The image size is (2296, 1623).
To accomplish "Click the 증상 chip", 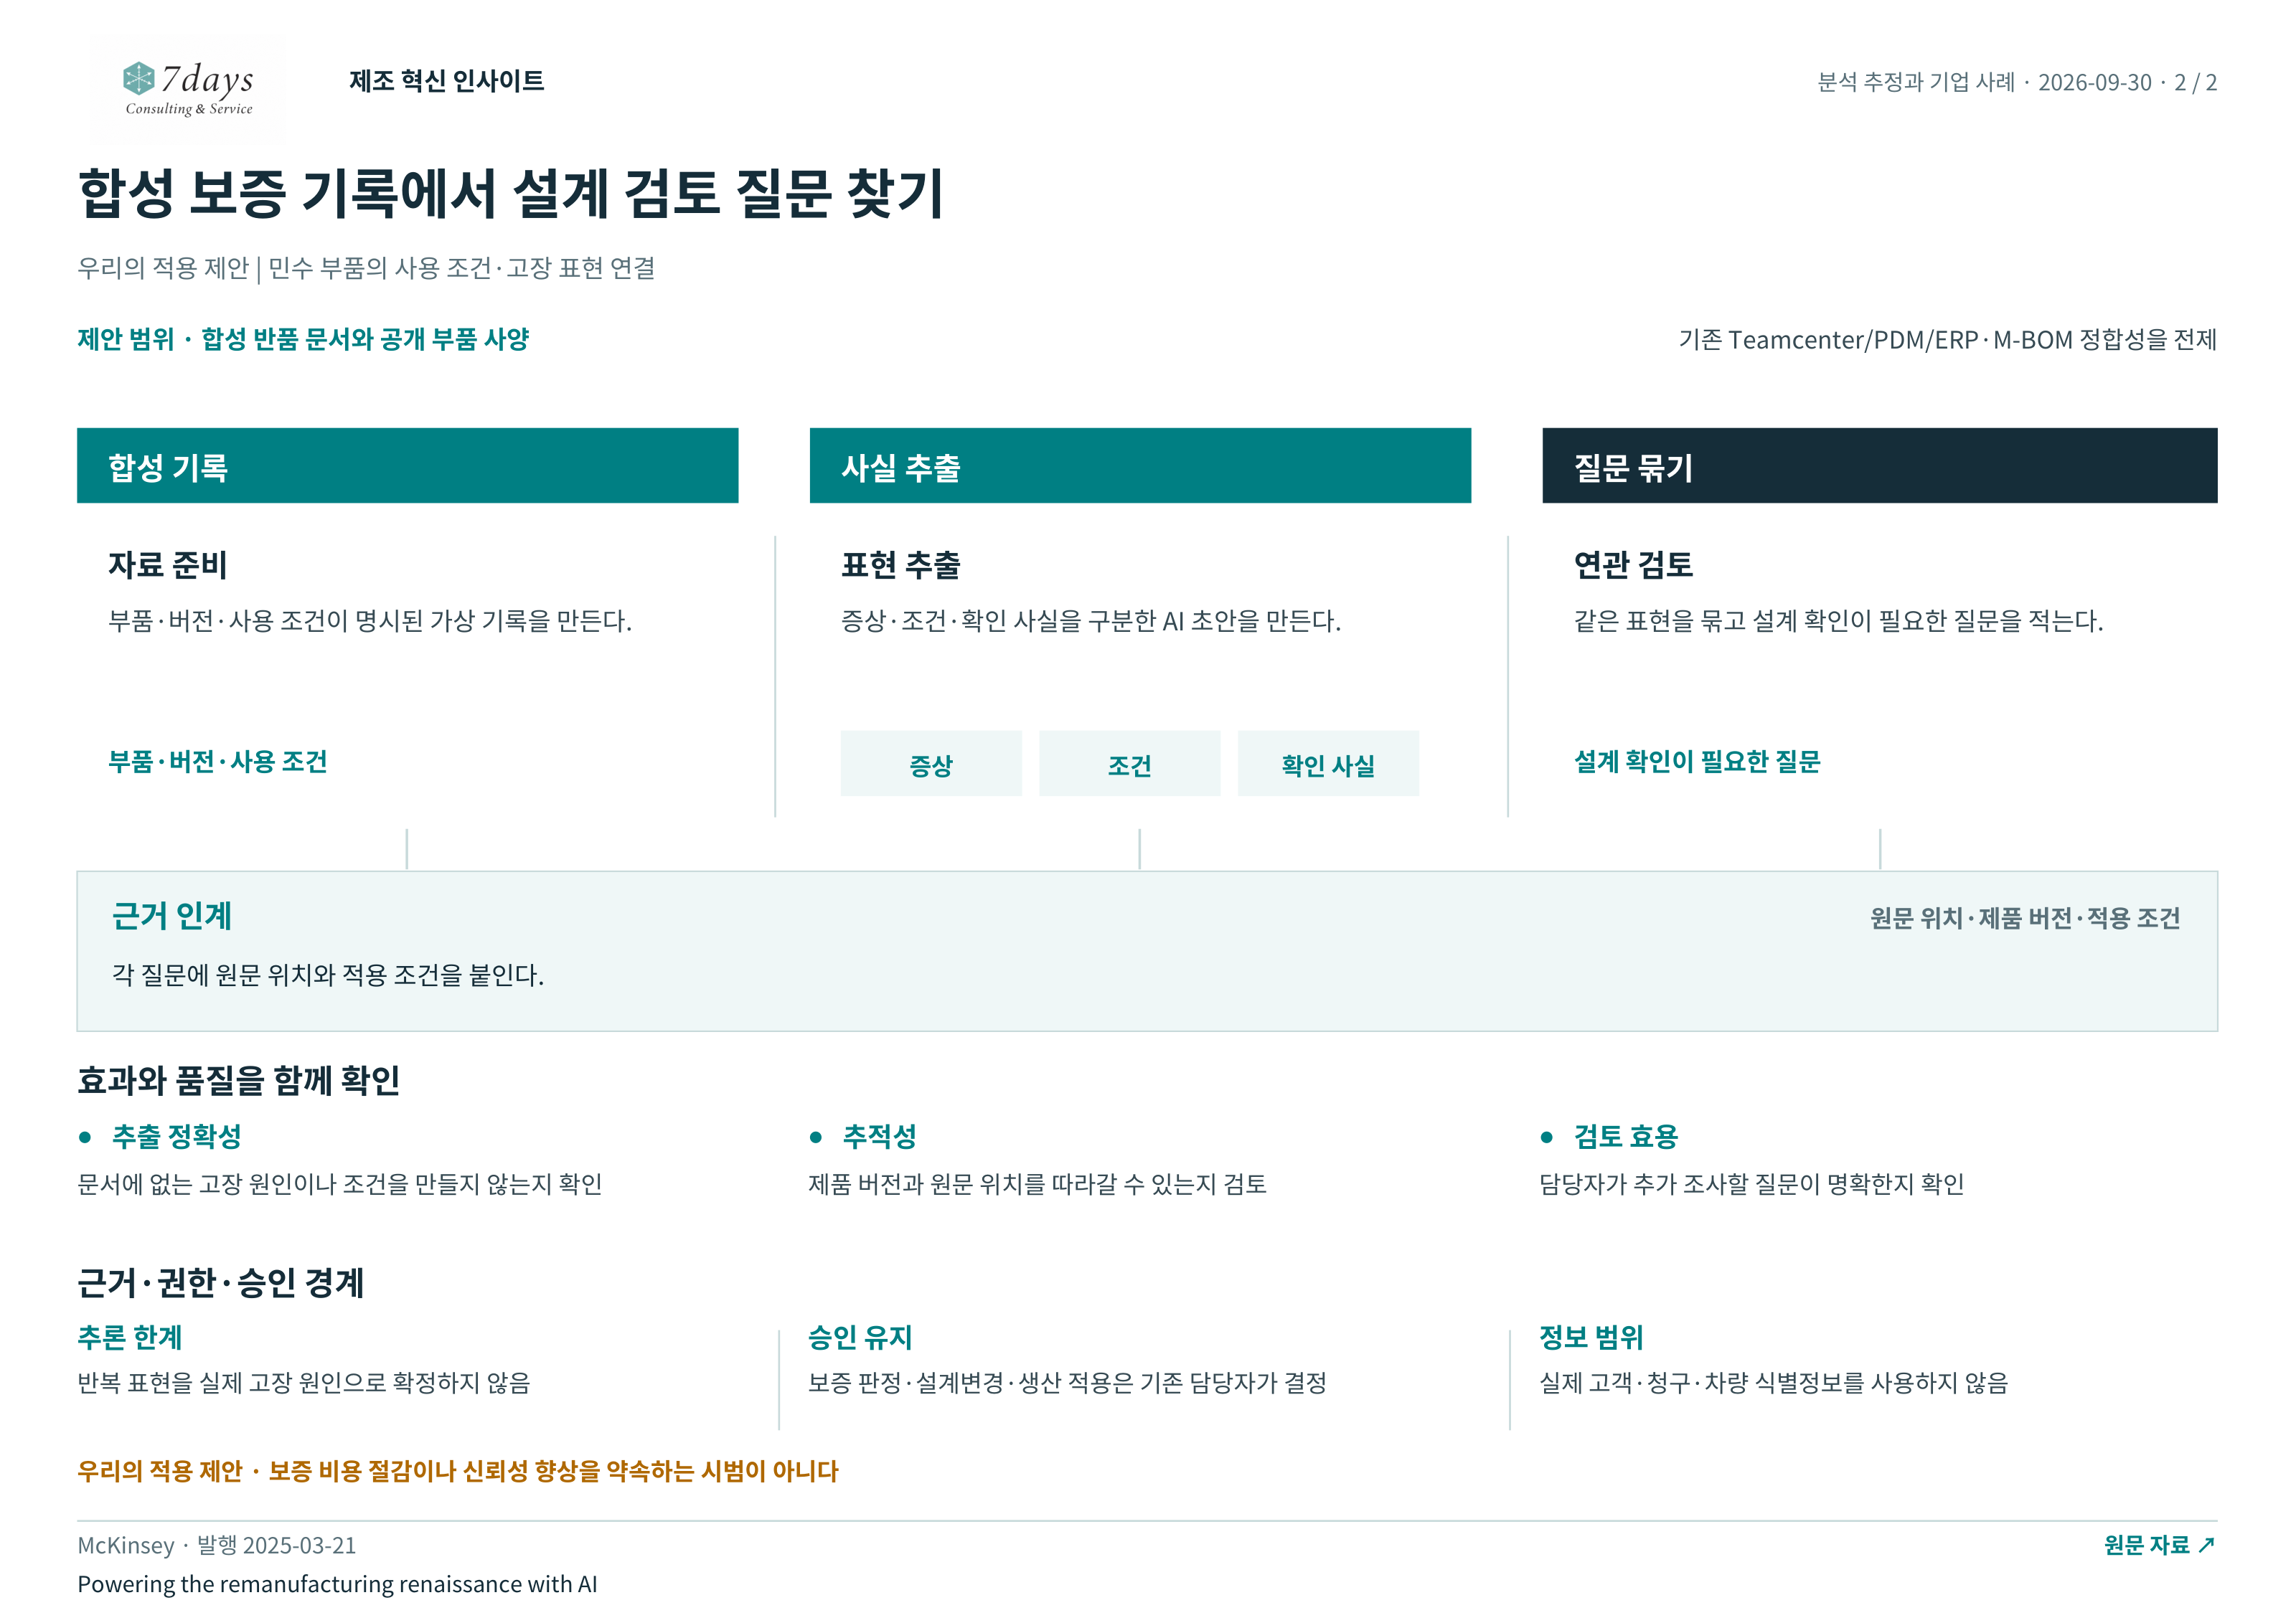I will (931, 765).
